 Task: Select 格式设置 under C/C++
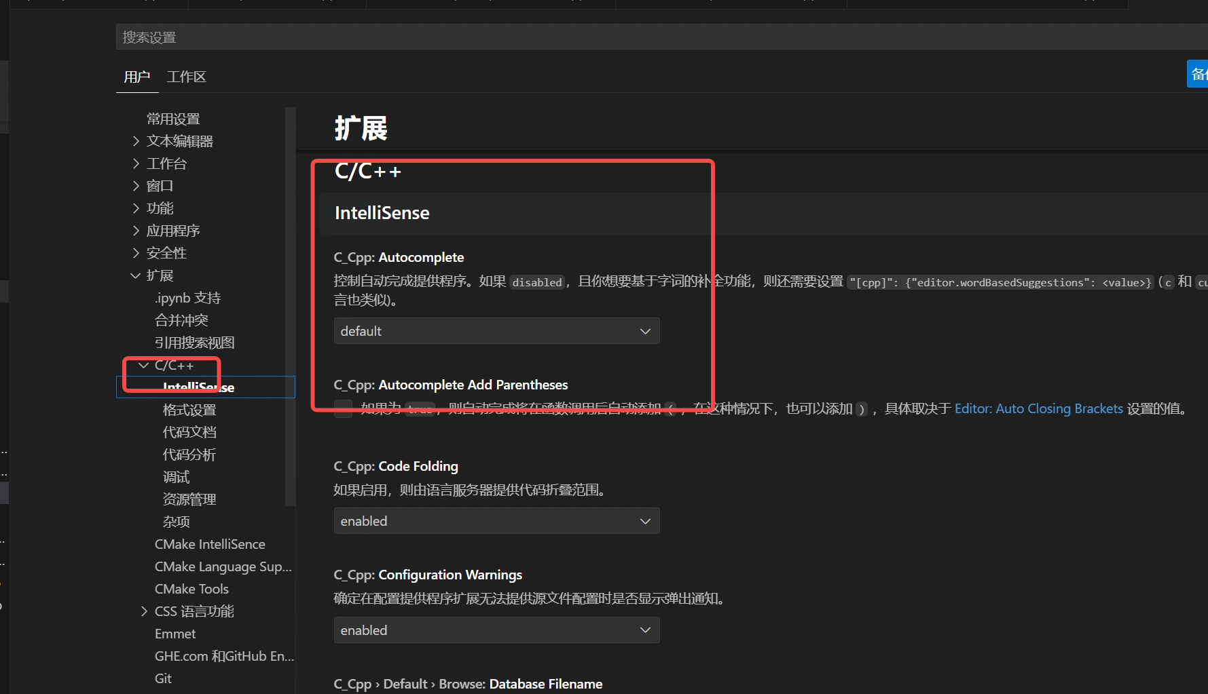click(x=189, y=410)
